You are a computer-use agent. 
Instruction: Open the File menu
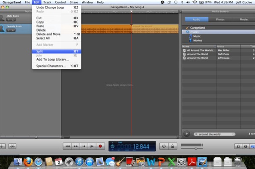27,2
